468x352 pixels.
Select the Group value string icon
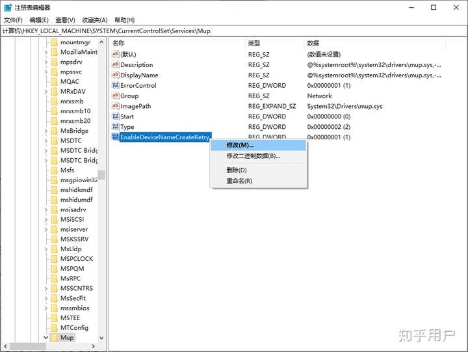[115, 96]
